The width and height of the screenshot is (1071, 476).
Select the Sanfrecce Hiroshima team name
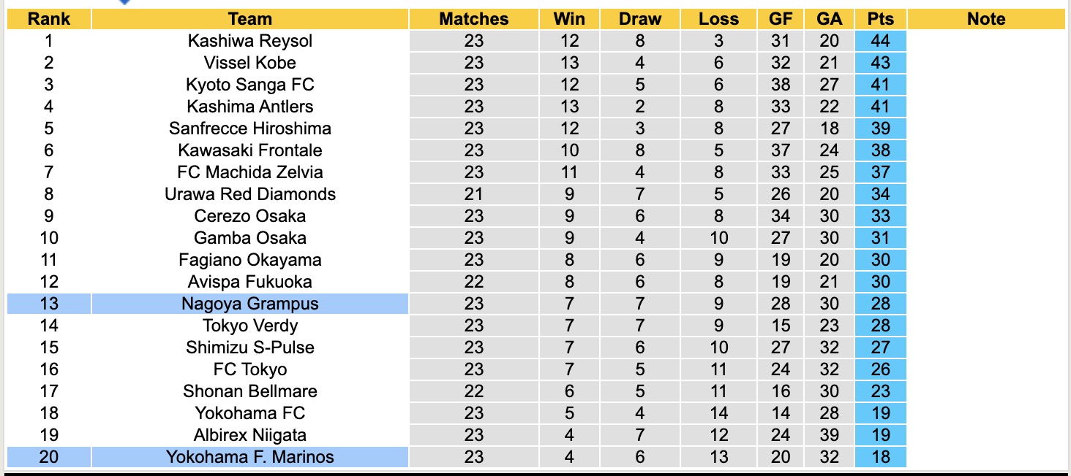tap(249, 128)
